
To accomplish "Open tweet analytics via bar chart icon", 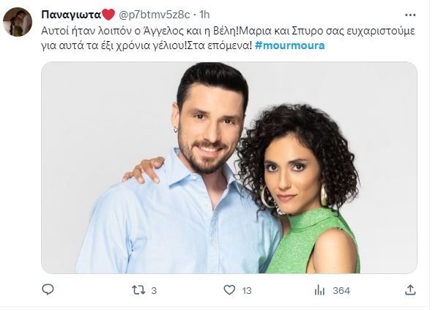I will (319, 290).
